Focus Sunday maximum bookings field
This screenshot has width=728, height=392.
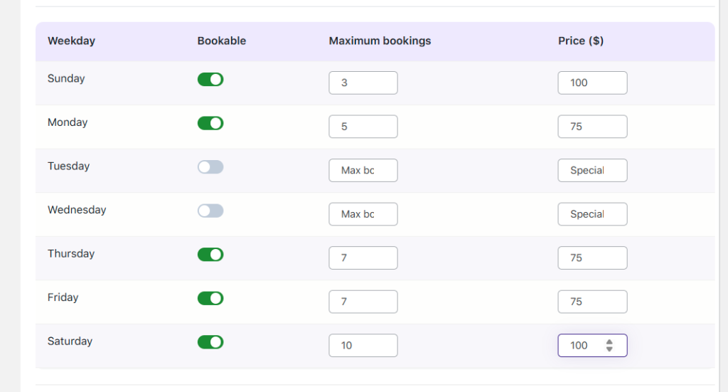click(363, 83)
